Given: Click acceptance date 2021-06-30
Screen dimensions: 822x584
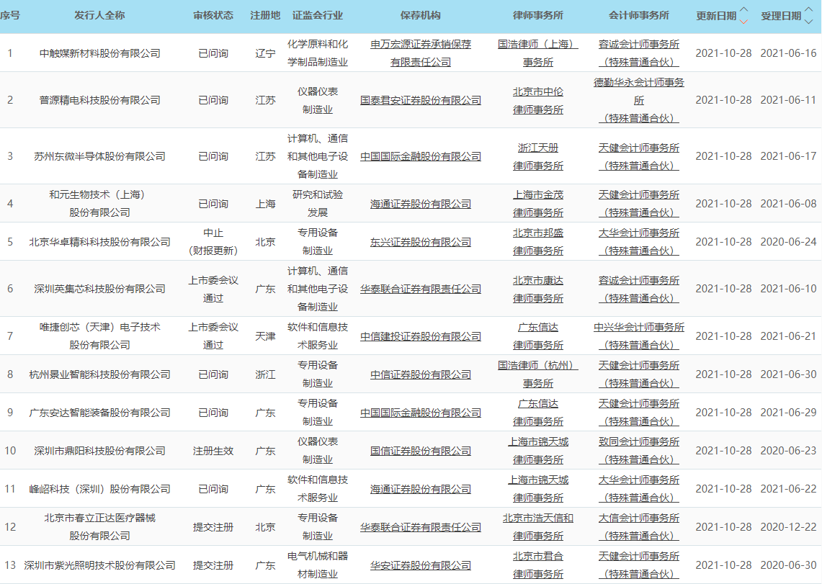Looking at the screenshot, I should tap(788, 374).
